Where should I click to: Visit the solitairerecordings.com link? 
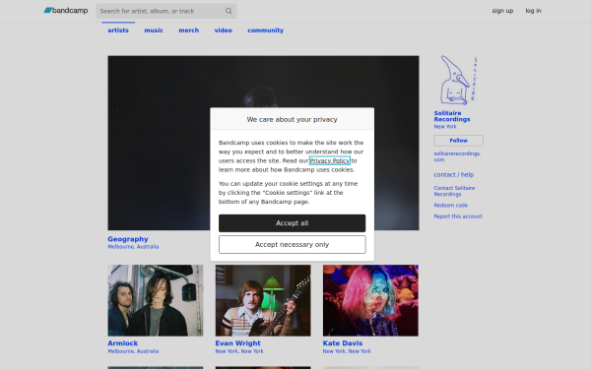tap(457, 156)
